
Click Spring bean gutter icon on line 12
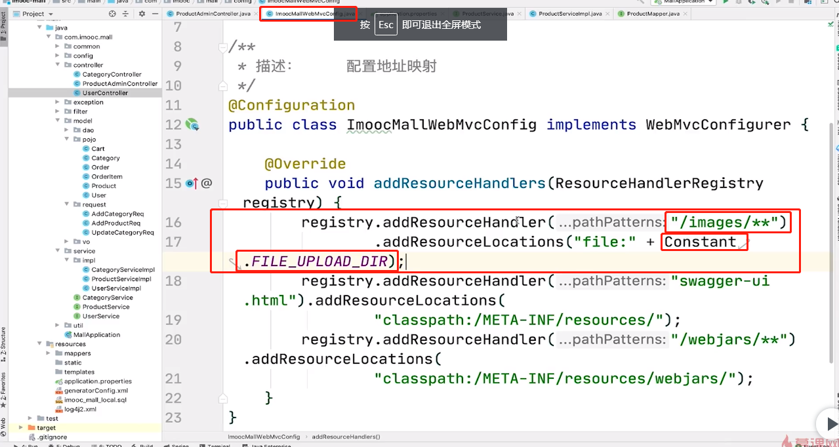pyautogui.click(x=192, y=125)
